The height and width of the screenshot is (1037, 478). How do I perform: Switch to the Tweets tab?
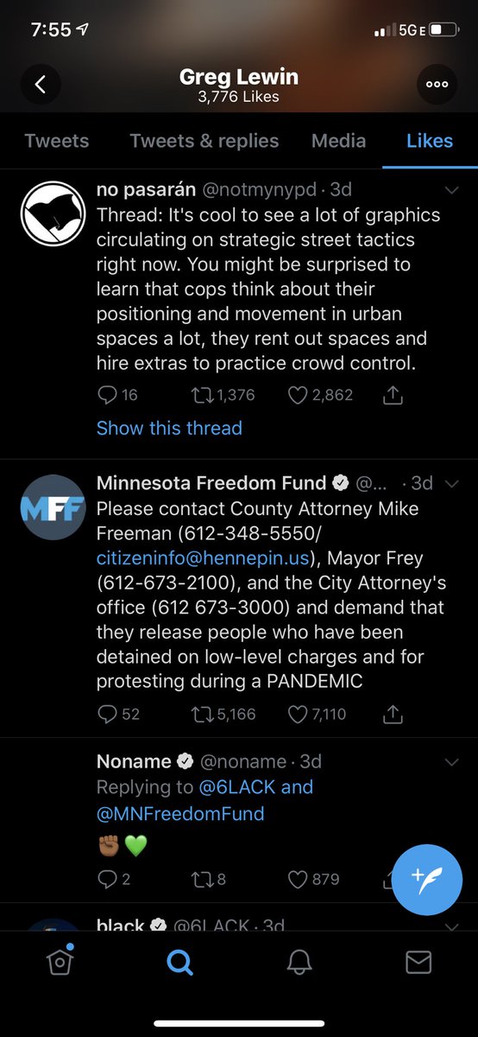[56, 141]
